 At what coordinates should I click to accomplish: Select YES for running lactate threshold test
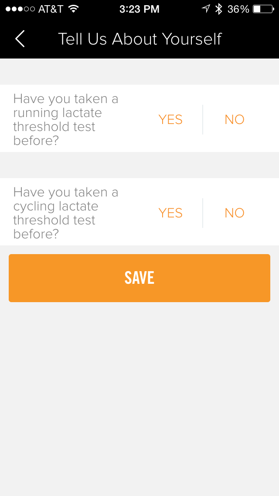point(170,120)
